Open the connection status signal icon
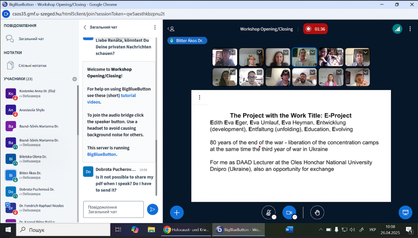This screenshot has width=418, height=238. [x=397, y=29]
